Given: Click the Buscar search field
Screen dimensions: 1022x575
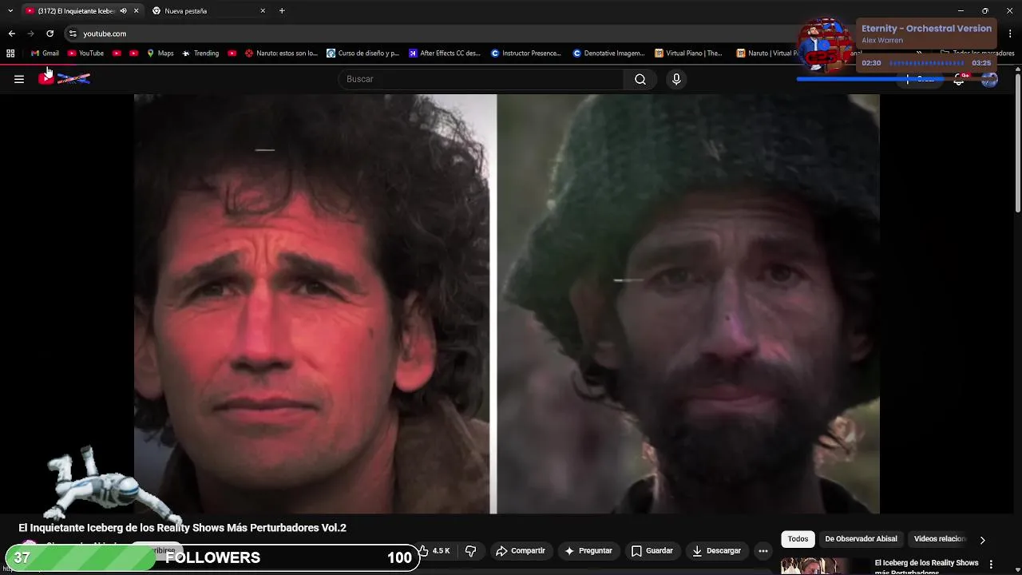Looking at the screenshot, I should 481,79.
